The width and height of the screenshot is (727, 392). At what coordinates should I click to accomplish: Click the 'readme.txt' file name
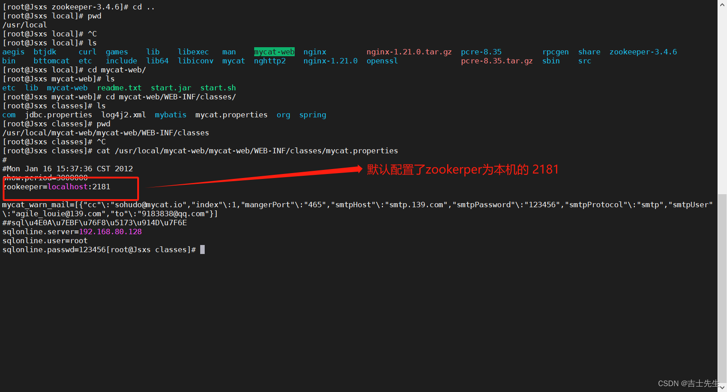tap(119, 88)
